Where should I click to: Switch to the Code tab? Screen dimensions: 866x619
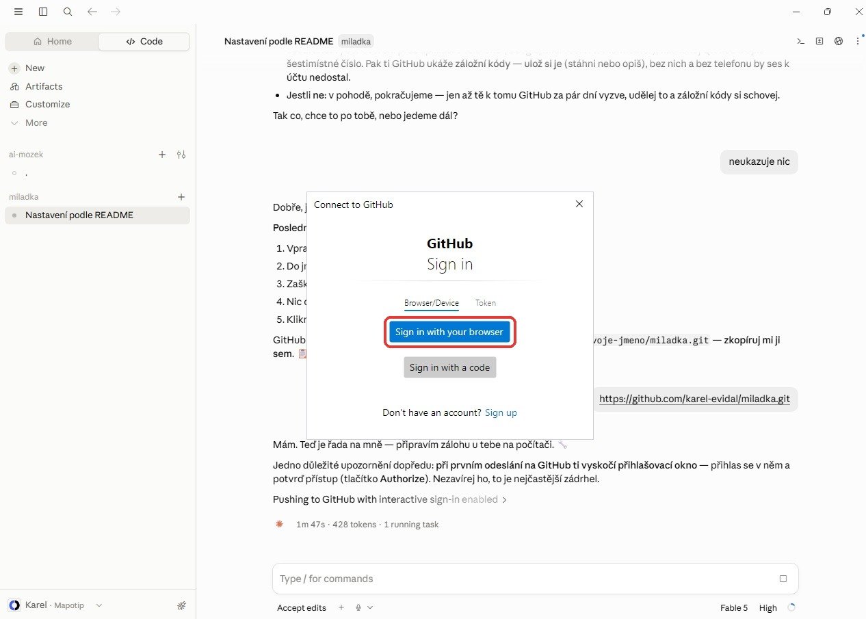click(144, 41)
